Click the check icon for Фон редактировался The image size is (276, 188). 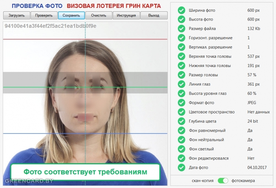click(181, 158)
